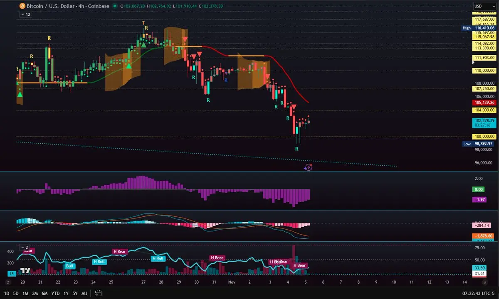Image resolution: width=499 pixels, height=299 pixels.
Task: Click the 33.60 RSI value label
Action: coord(480,268)
